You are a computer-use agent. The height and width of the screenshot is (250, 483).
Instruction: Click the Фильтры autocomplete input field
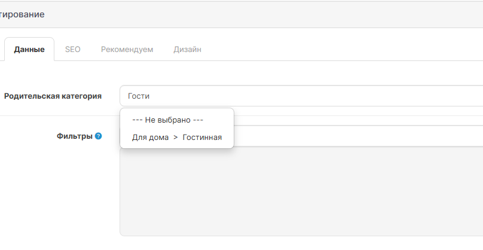(x=359, y=136)
